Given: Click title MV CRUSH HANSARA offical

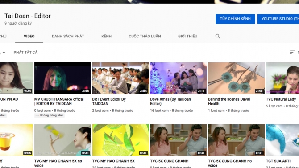Looking at the screenshot, I should pyautogui.click(x=59, y=102).
